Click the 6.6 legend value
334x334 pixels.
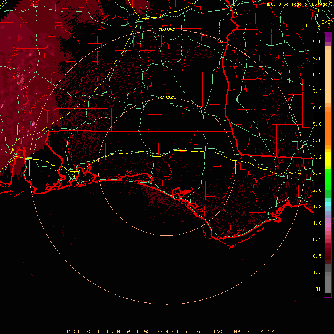pyautogui.click(x=317, y=108)
